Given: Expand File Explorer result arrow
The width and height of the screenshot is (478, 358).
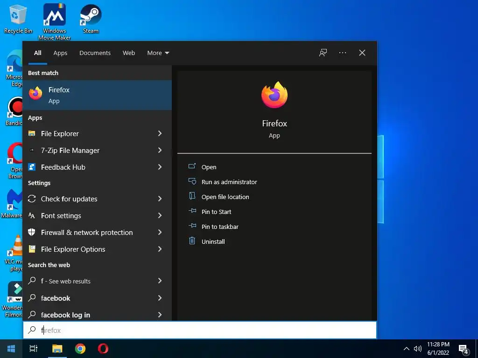Looking at the screenshot, I should (x=160, y=133).
